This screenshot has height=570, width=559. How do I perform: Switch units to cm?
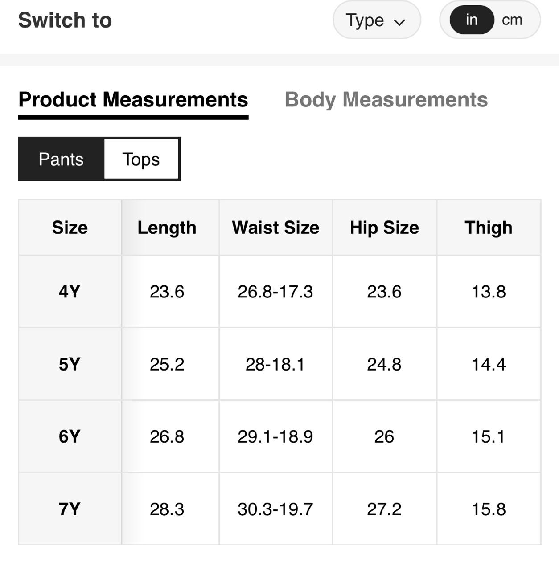click(512, 20)
